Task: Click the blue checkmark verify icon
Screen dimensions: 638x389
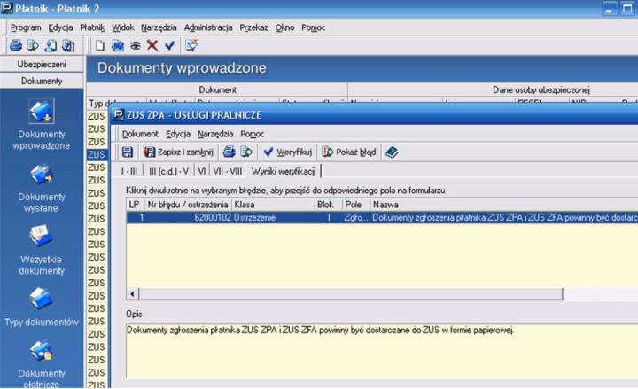Action: (169, 46)
